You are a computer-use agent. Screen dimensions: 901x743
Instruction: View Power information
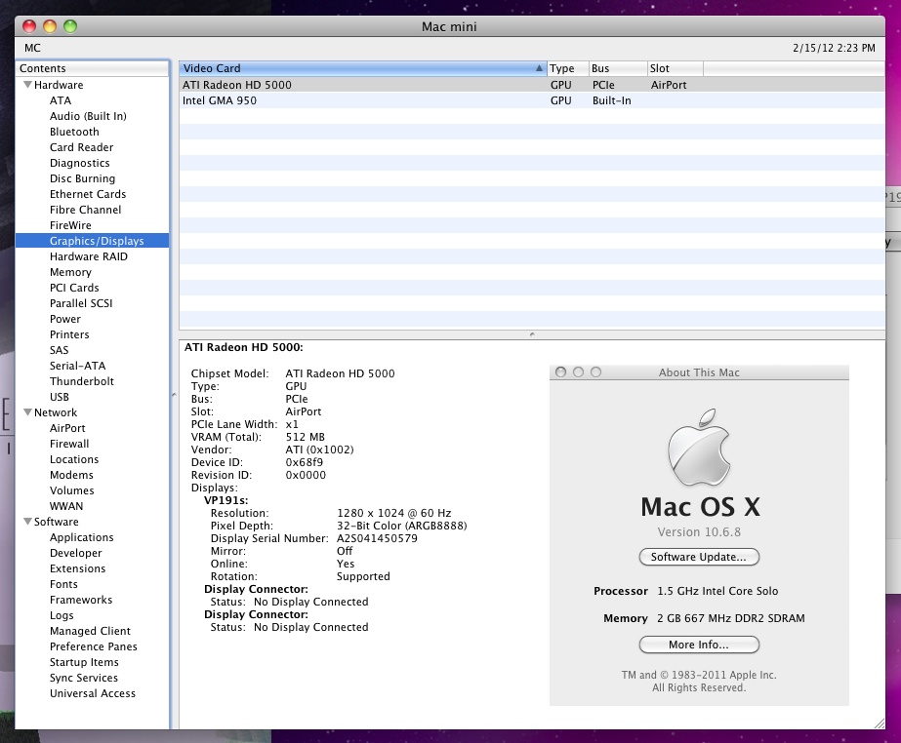coord(65,319)
